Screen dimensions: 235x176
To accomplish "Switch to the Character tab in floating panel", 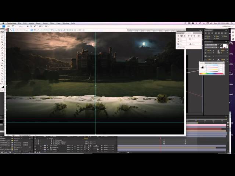I will 180,33.
